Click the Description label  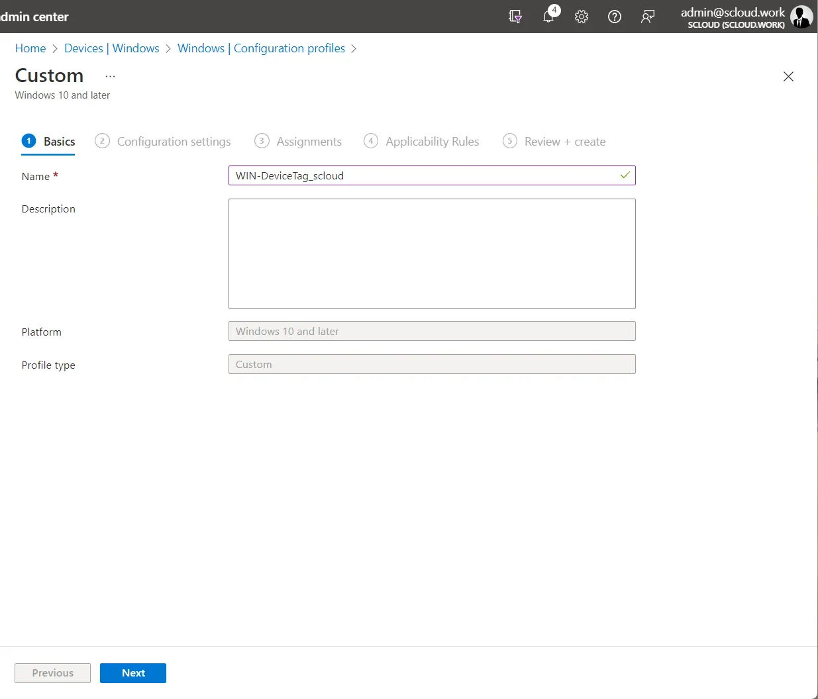click(48, 209)
